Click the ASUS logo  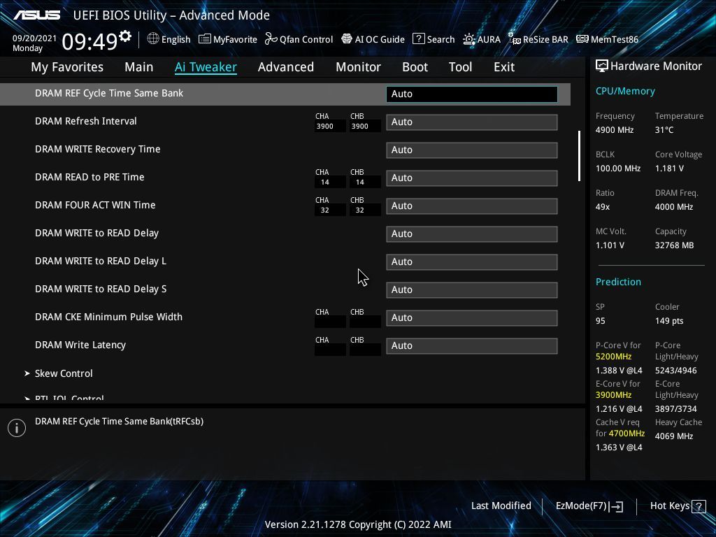(x=37, y=15)
